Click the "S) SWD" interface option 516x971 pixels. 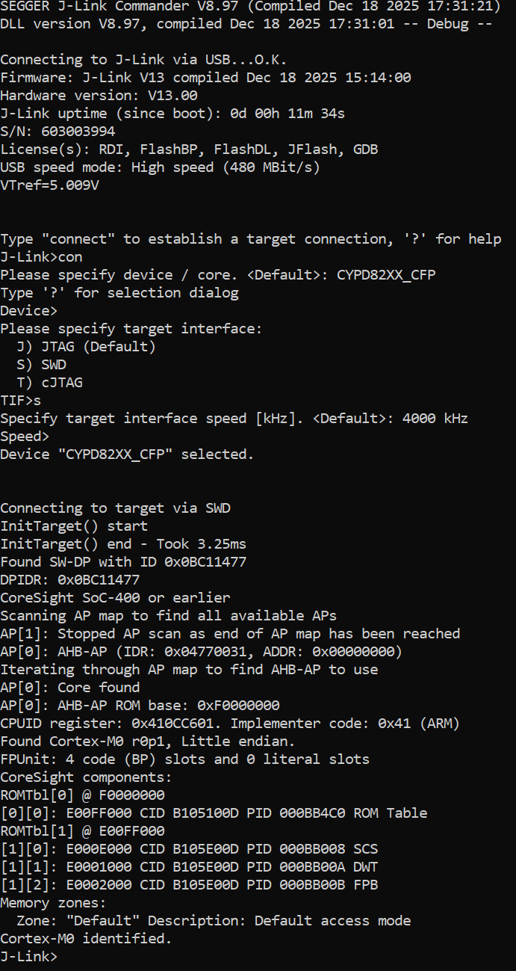coord(41,365)
